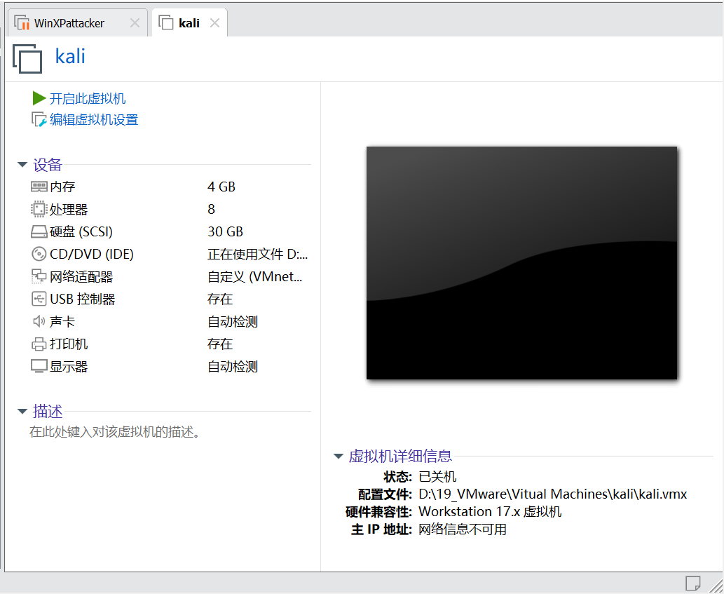Click the 自动检测 value for 显示器
This screenshot has width=724, height=594.
233,367
